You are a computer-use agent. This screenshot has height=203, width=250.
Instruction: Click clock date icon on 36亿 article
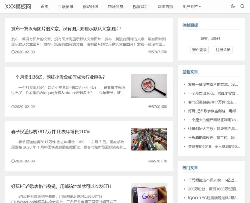(13, 107)
